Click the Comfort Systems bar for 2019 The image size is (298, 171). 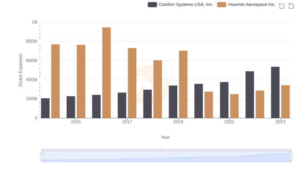(173, 102)
